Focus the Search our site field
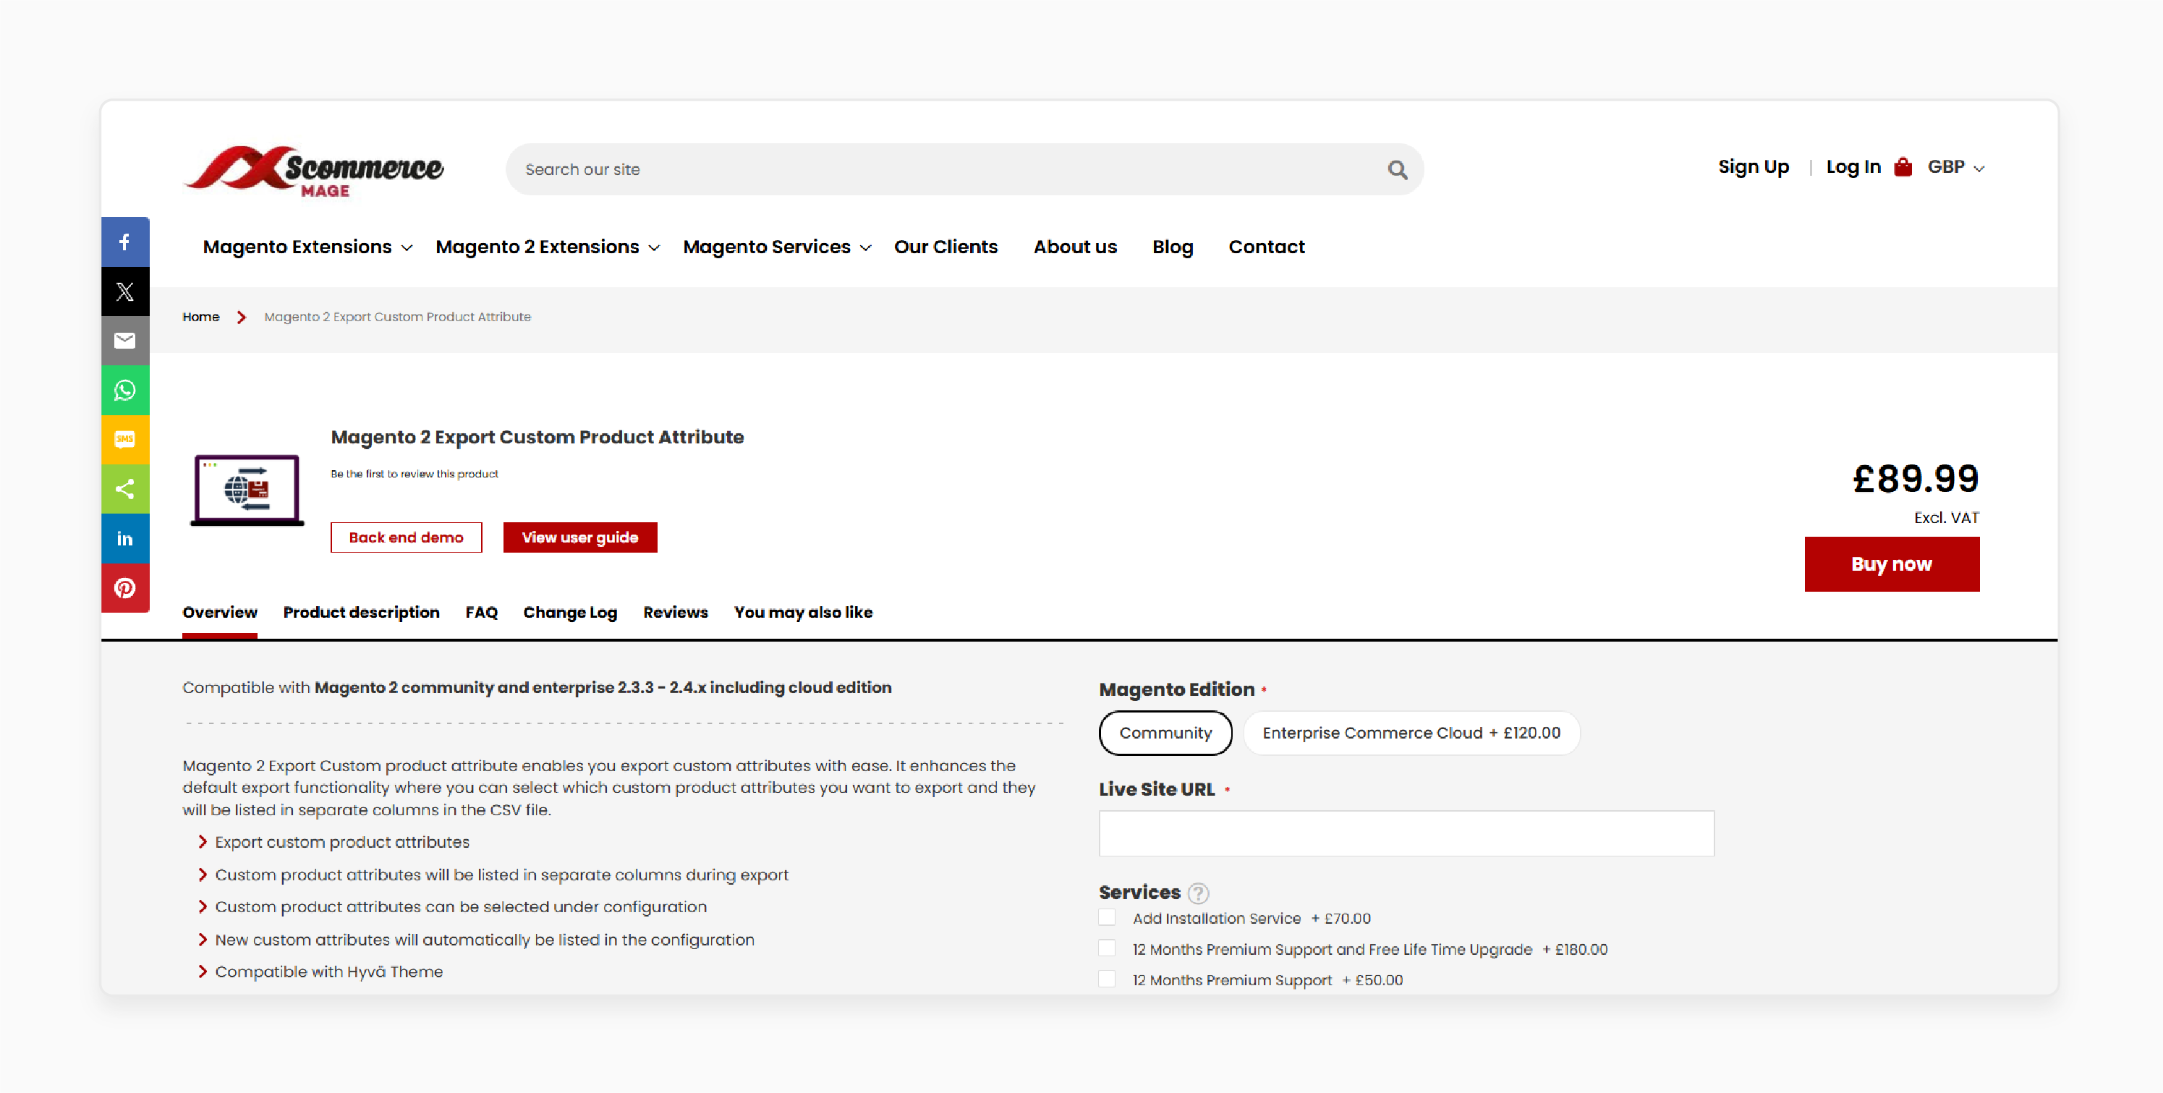Screen dimensions: 2163x1093 tap(965, 169)
